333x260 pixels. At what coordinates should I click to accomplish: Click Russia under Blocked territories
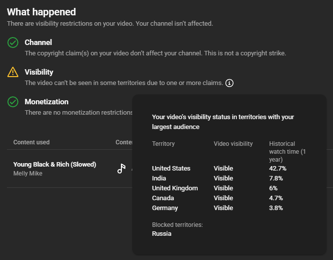(162, 234)
